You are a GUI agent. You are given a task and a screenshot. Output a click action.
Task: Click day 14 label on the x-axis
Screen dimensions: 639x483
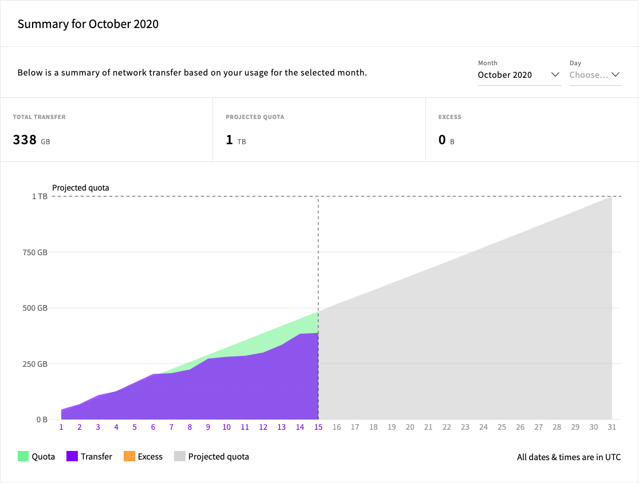point(300,427)
